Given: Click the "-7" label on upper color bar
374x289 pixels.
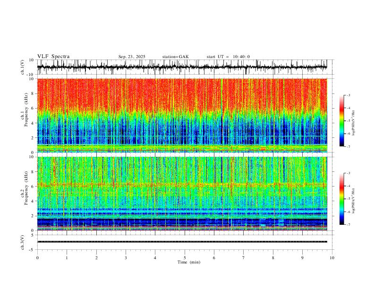Looking at the screenshot, I should point(348,146).
